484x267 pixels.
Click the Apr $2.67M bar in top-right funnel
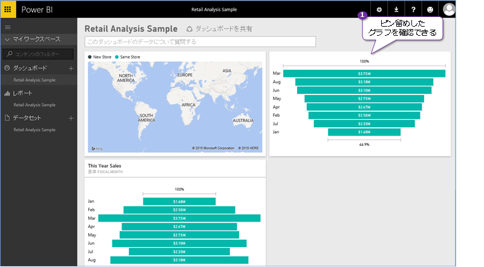(x=364, y=107)
